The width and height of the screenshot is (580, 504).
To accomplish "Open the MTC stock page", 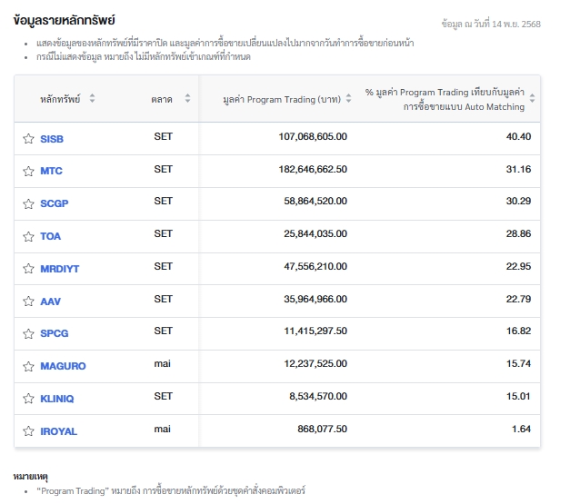I will click(x=51, y=171).
